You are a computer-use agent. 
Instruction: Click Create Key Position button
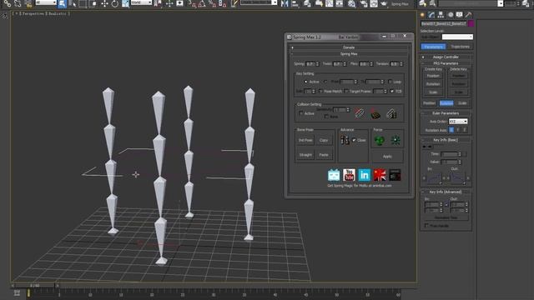[433, 76]
